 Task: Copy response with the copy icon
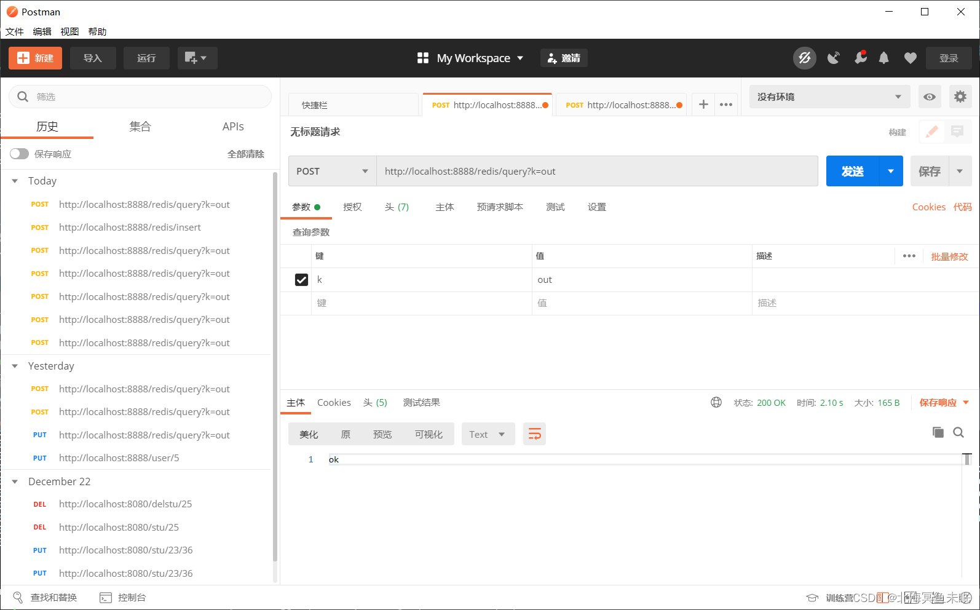[938, 432]
